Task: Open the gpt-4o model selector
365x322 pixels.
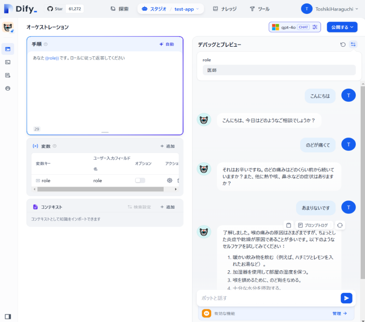Action: [x=295, y=27]
